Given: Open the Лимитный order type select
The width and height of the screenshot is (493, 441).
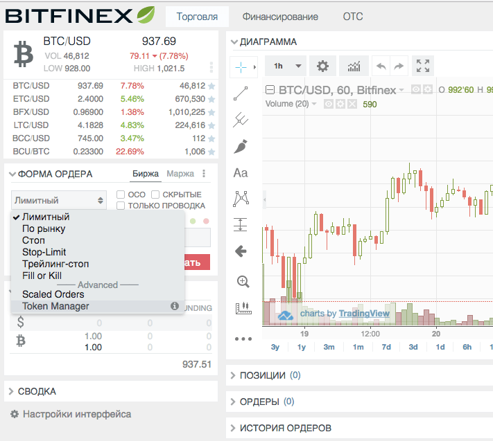Looking at the screenshot, I should [x=59, y=200].
